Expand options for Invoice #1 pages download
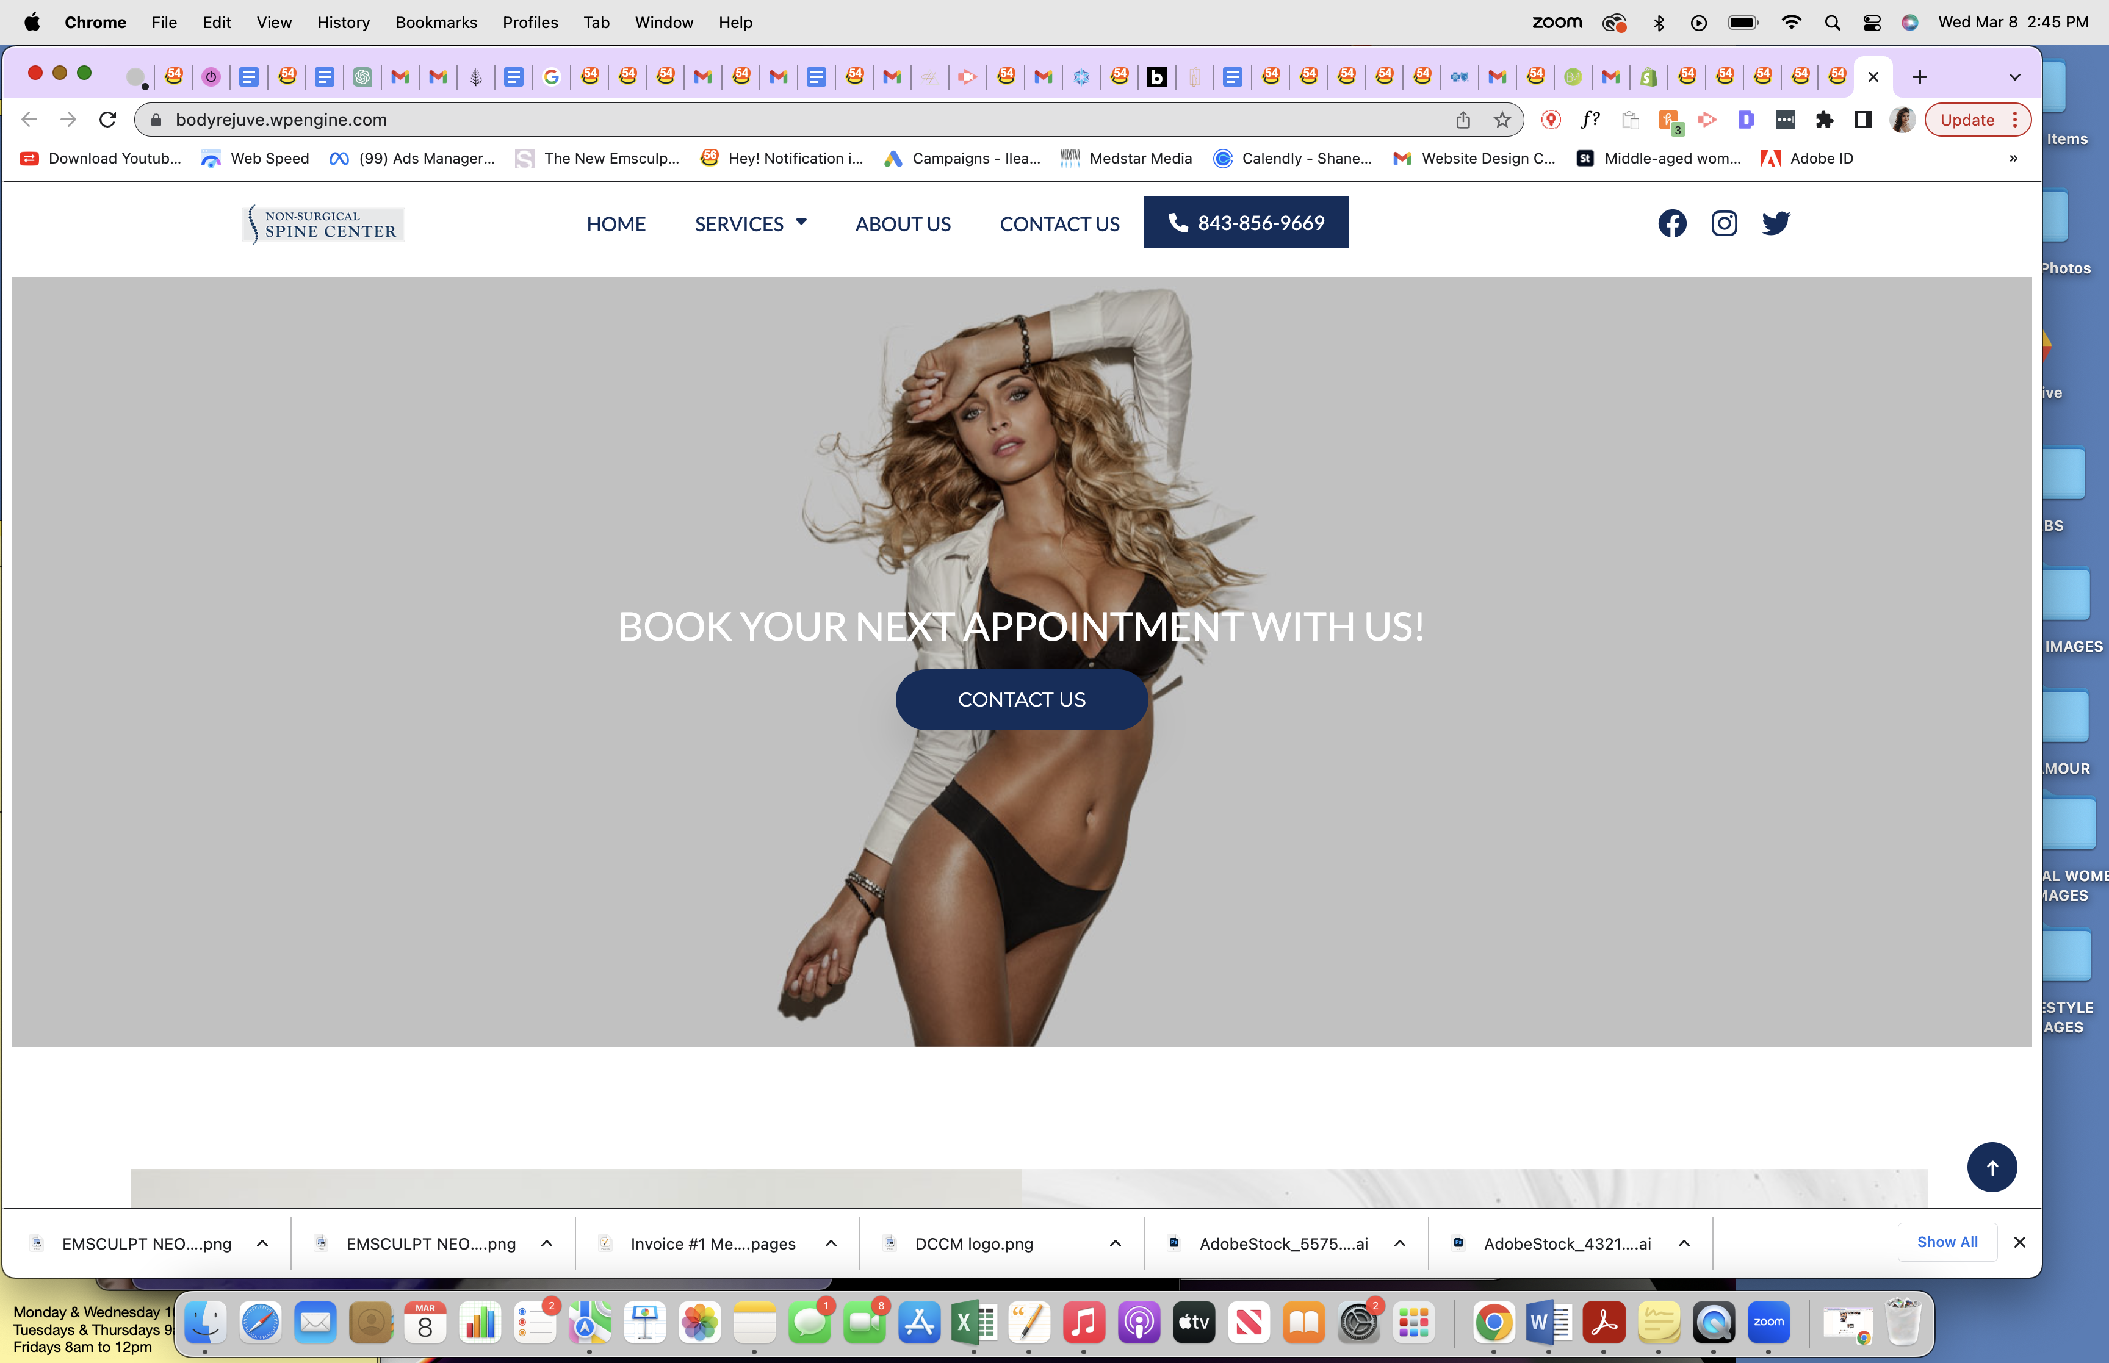The width and height of the screenshot is (2109, 1363). pos(831,1243)
